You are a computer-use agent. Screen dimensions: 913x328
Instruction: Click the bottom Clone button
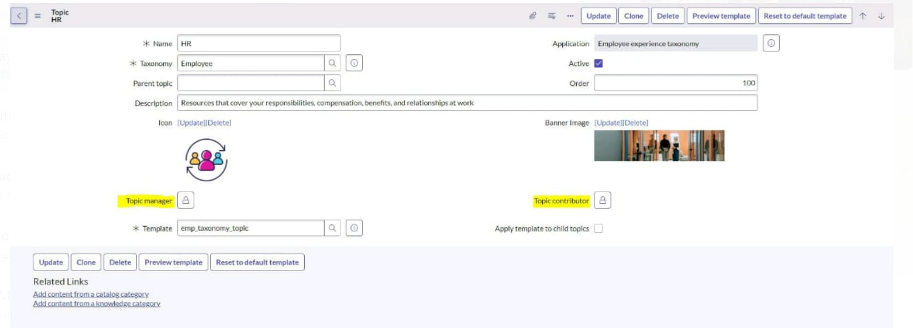(x=86, y=262)
